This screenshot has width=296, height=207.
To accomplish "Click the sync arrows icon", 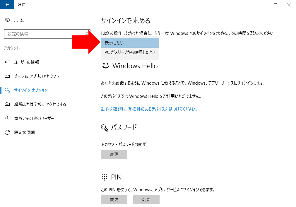I will point(7,132).
